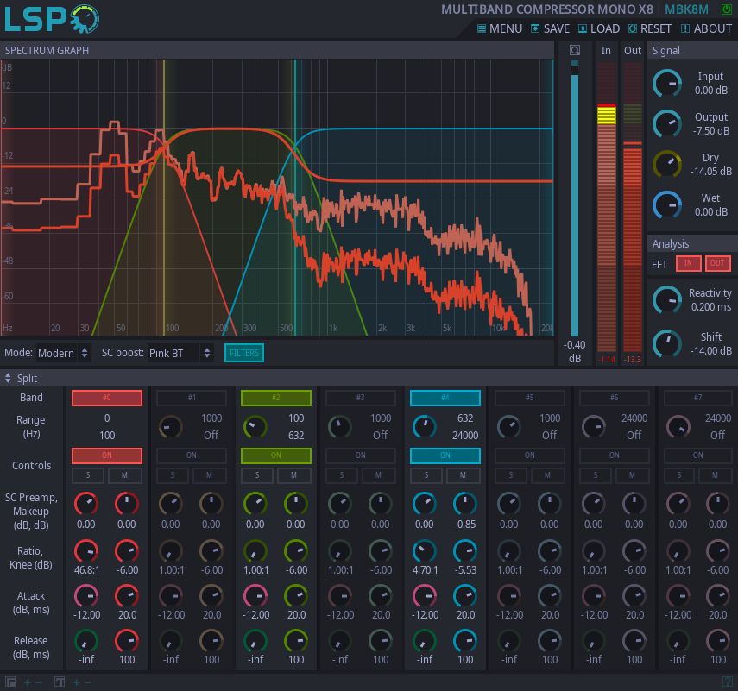Click the plus beside the font scaling icon
The width and height of the screenshot is (738, 691).
coord(76,682)
